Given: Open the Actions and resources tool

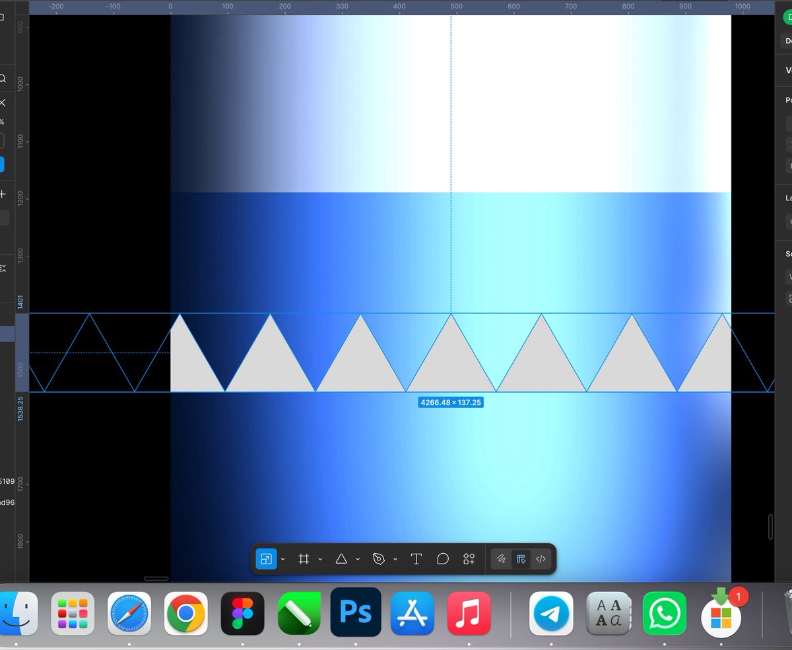Looking at the screenshot, I should (469, 559).
